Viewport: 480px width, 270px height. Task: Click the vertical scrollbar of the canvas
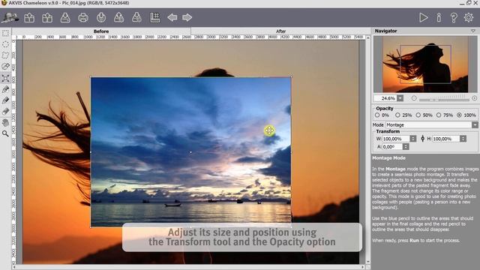[368, 149]
